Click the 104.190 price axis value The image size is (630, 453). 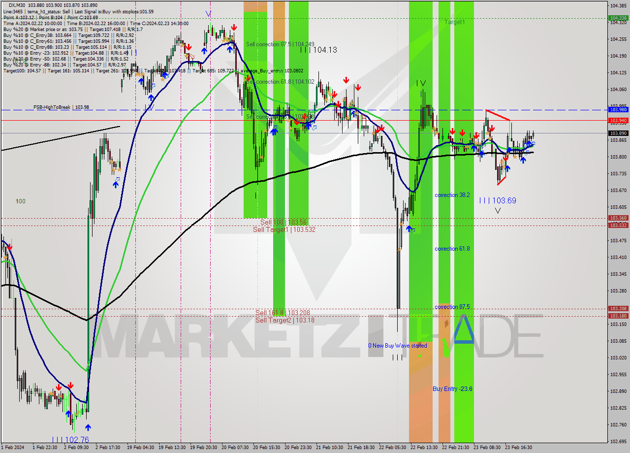point(618,56)
